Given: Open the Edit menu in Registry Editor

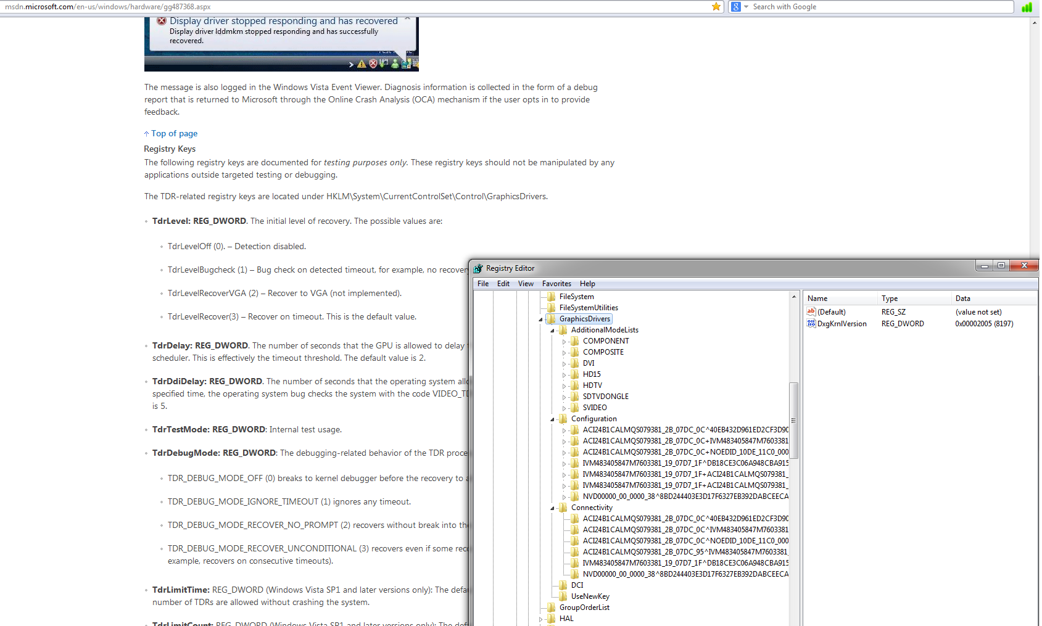Looking at the screenshot, I should [503, 284].
